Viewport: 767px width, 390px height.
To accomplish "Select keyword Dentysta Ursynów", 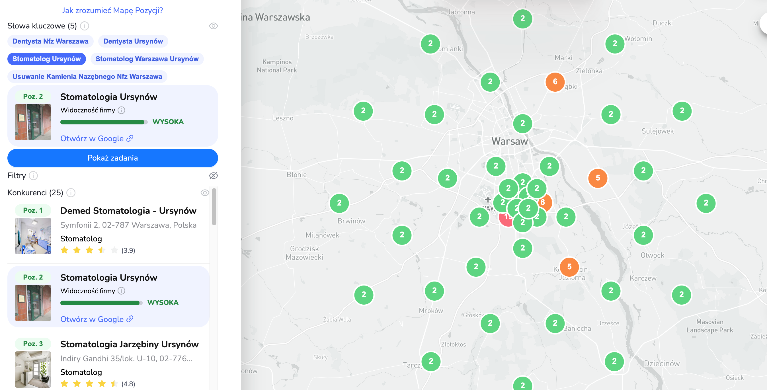I will (133, 41).
